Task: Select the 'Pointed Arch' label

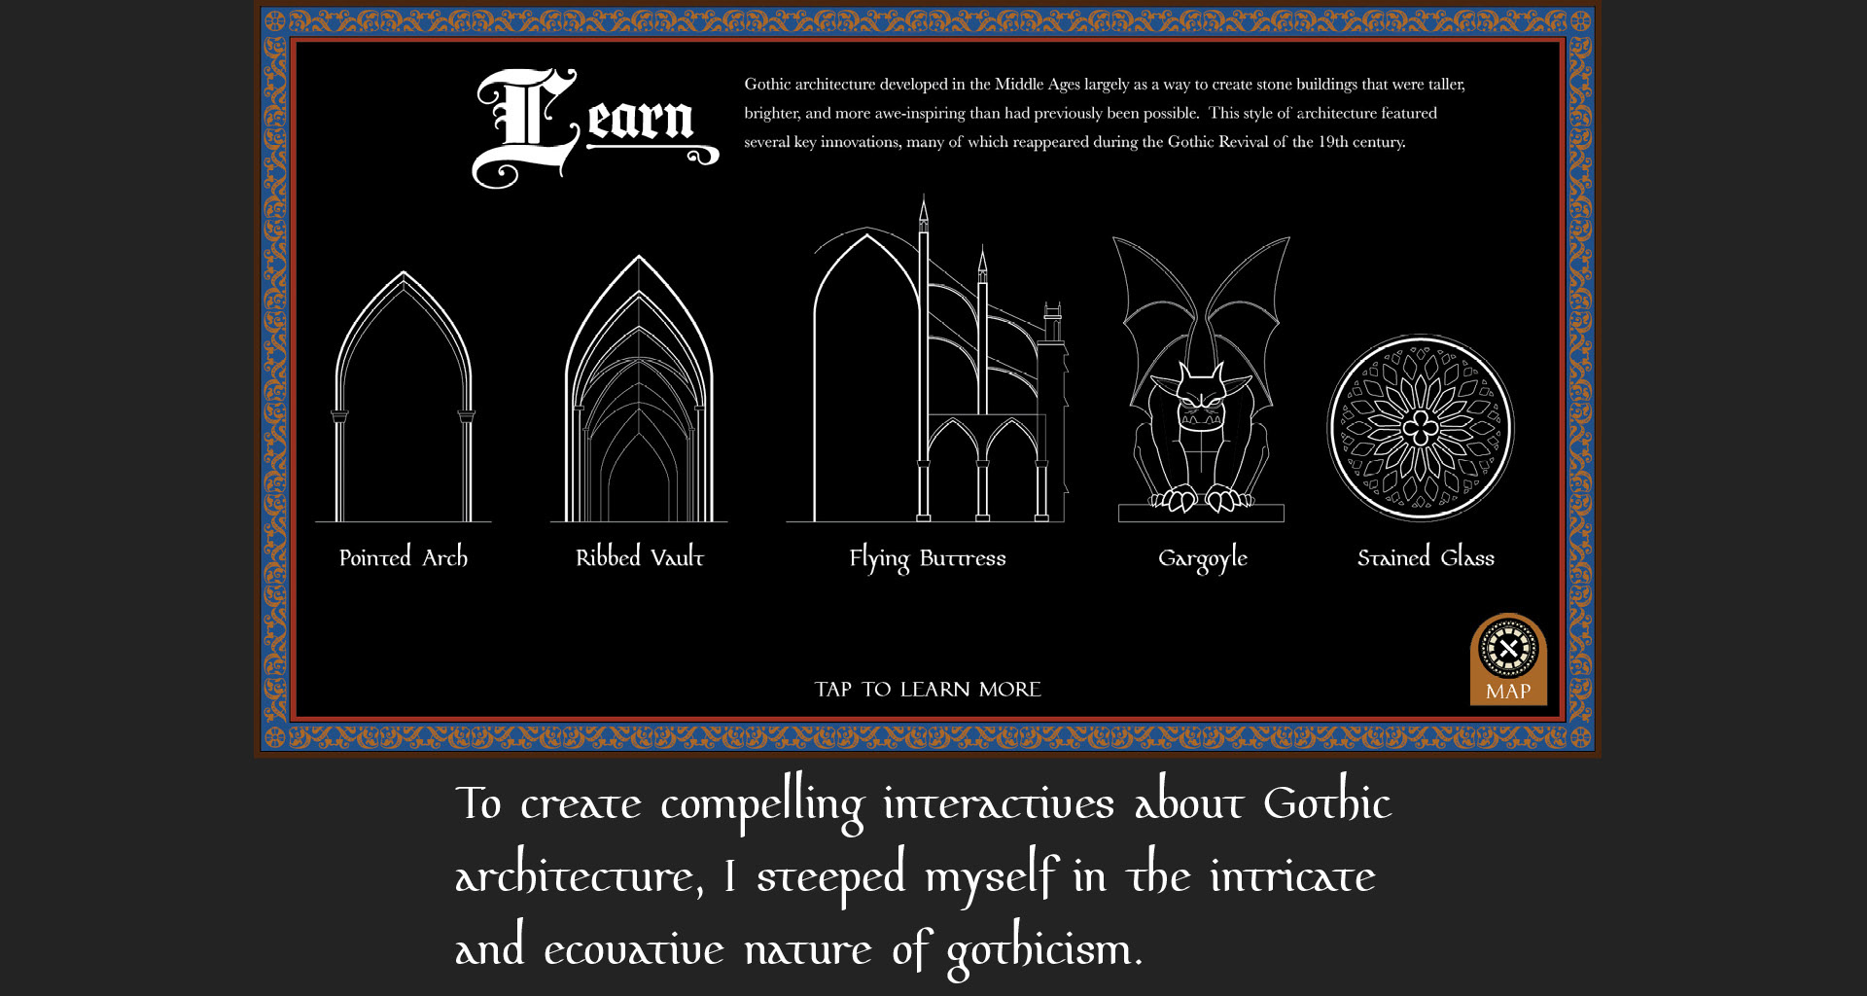Action: click(x=404, y=557)
